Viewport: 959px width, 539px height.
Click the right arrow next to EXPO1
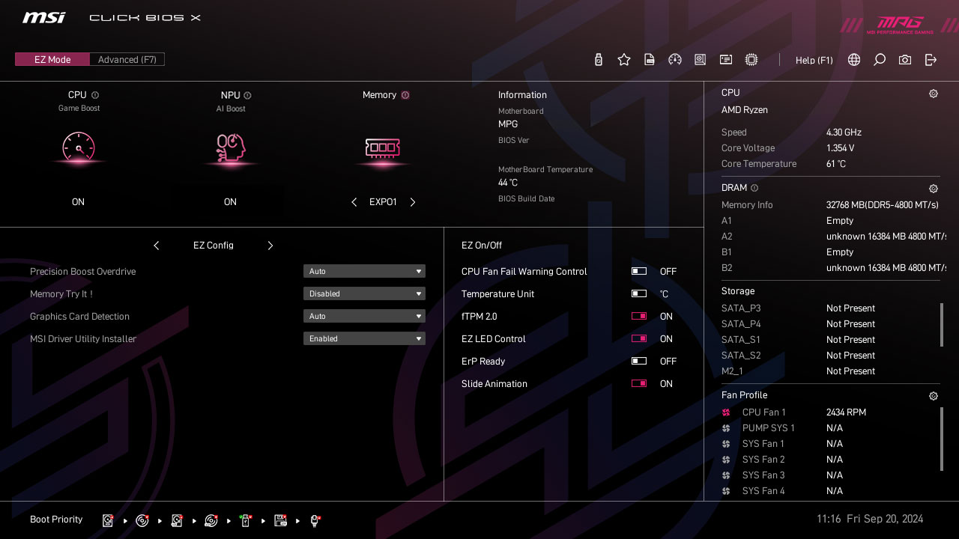coord(412,201)
